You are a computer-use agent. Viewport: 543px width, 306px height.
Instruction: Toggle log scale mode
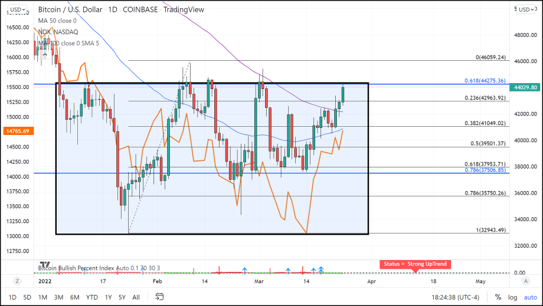point(512,297)
